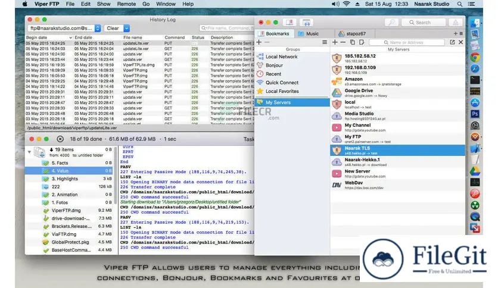498x288 pixels.
Task: Click the eject toolbar button in Viper FTP
Action: click(x=456, y=23)
